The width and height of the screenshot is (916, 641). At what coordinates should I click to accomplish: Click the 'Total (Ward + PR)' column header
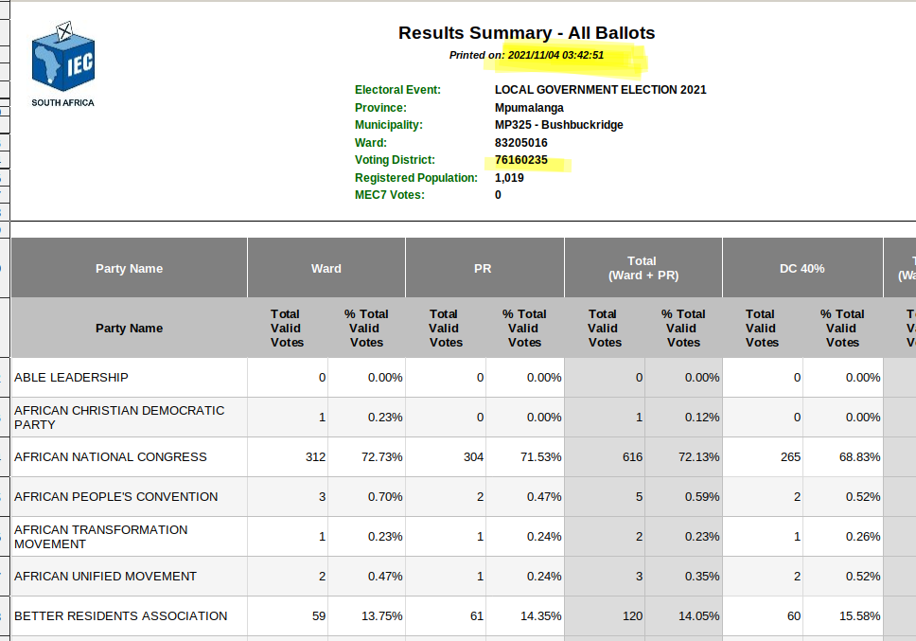pos(643,268)
